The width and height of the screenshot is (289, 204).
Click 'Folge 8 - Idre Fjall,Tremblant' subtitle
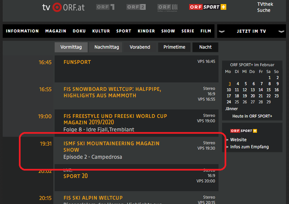99,129
